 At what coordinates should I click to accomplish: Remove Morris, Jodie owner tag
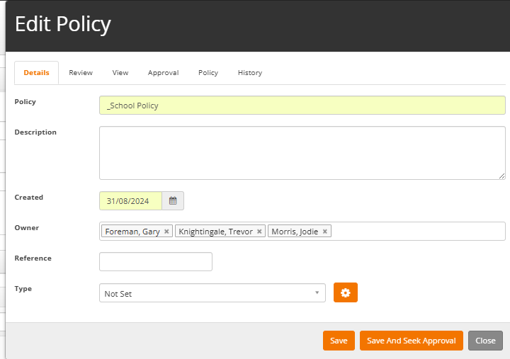pos(325,232)
